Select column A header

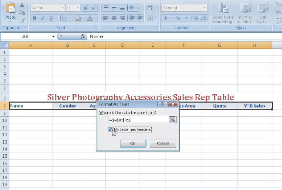(30, 45)
